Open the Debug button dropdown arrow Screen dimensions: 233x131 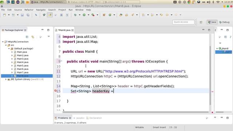point(79,15)
